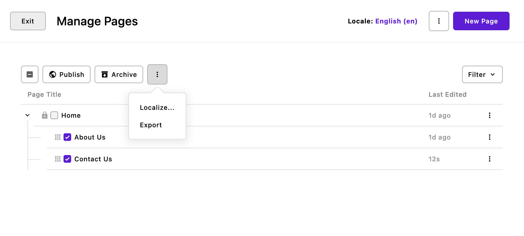The width and height of the screenshot is (524, 236).
Task: Collapse the Home page tree chevron
Action: point(28,115)
